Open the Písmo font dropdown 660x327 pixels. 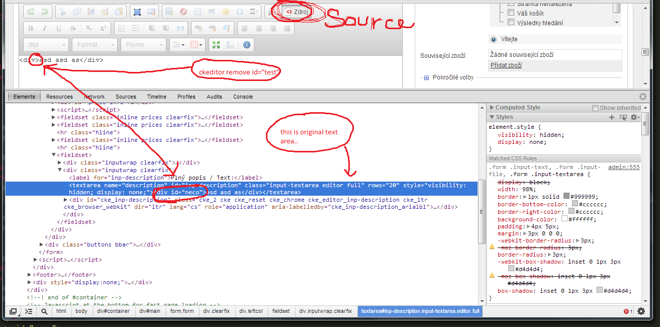(x=143, y=45)
